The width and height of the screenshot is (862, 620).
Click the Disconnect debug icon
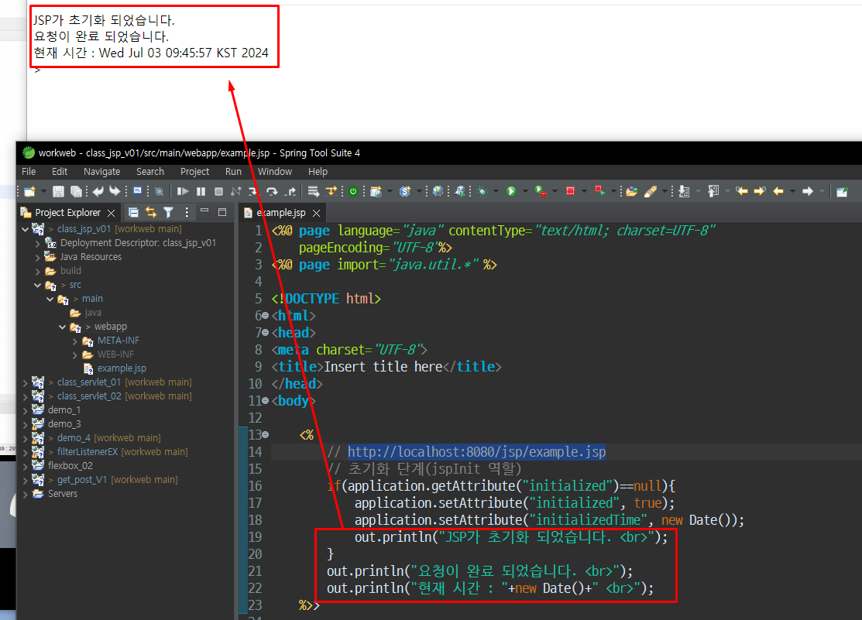point(236,191)
